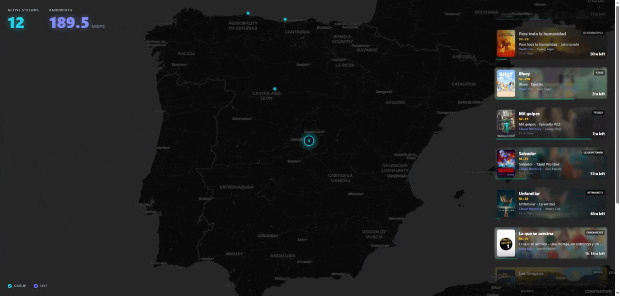Click the Mil golpes stream title
620x296 pixels.
[529, 113]
